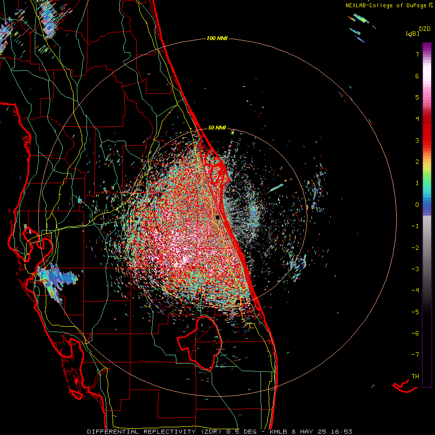Click the 100 NMI range ring label

[217, 38]
